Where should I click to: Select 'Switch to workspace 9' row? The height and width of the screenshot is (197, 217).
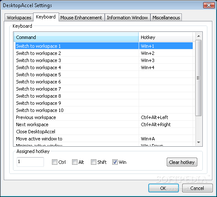click(x=104, y=103)
